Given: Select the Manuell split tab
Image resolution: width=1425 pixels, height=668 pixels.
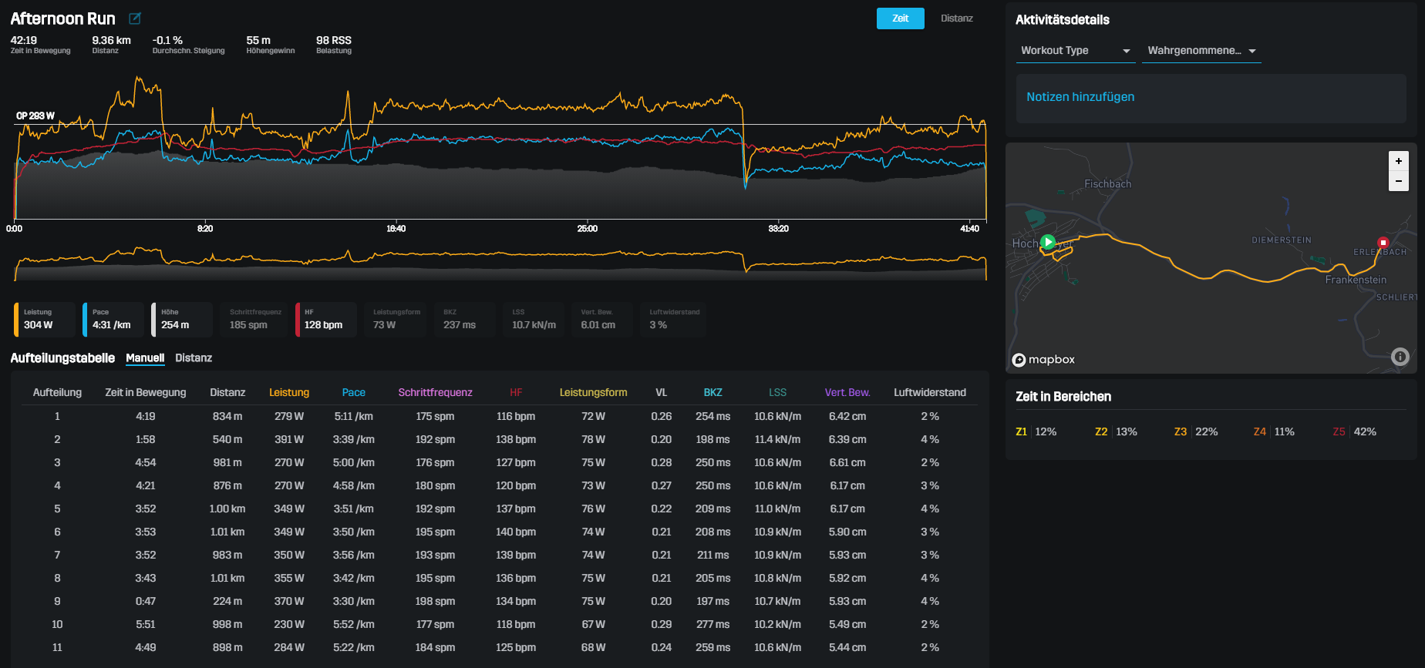Looking at the screenshot, I should click(145, 358).
